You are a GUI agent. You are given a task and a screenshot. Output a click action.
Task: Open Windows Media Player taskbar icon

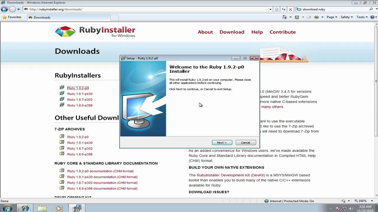pyautogui.click(x=59, y=208)
